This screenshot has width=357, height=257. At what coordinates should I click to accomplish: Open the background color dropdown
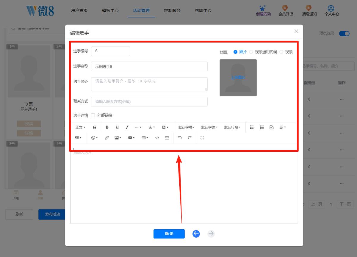click(x=165, y=127)
